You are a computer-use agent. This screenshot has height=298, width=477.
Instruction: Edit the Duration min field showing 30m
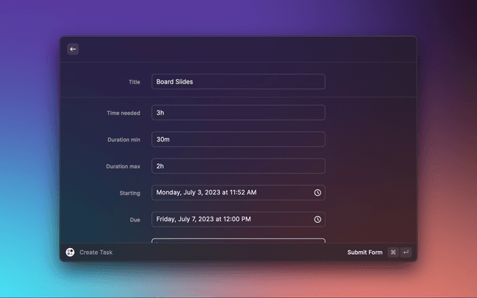coord(238,139)
